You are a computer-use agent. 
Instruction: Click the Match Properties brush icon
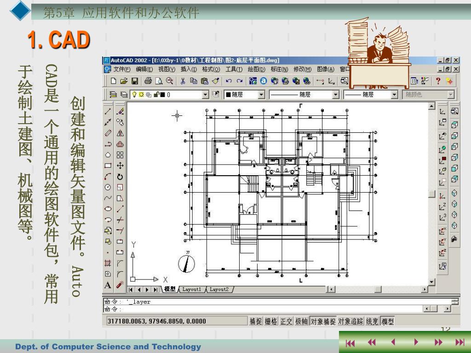pyautogui.click(x=216, y=81)
